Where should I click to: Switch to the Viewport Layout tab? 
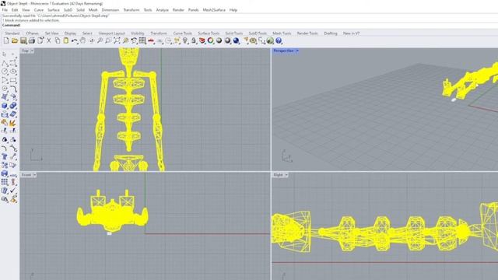[111, 33]
